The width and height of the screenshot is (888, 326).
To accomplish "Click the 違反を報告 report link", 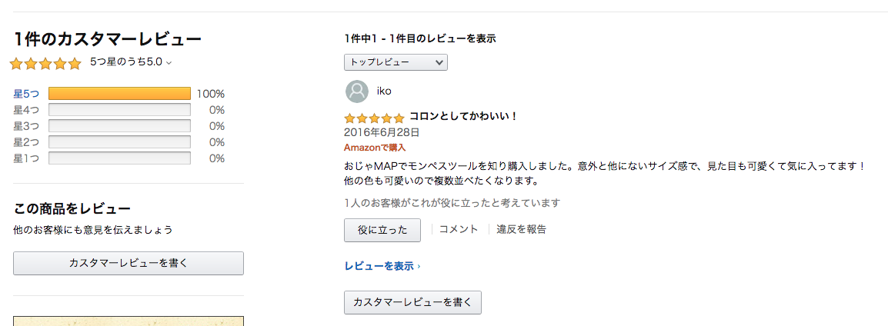I will pyautogui.click(x=521, y=229).
